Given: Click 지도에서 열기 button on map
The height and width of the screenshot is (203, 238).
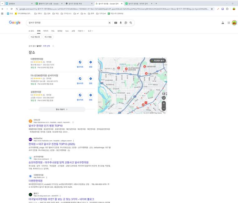Looking at the screenshot, I should pos(158,60).
